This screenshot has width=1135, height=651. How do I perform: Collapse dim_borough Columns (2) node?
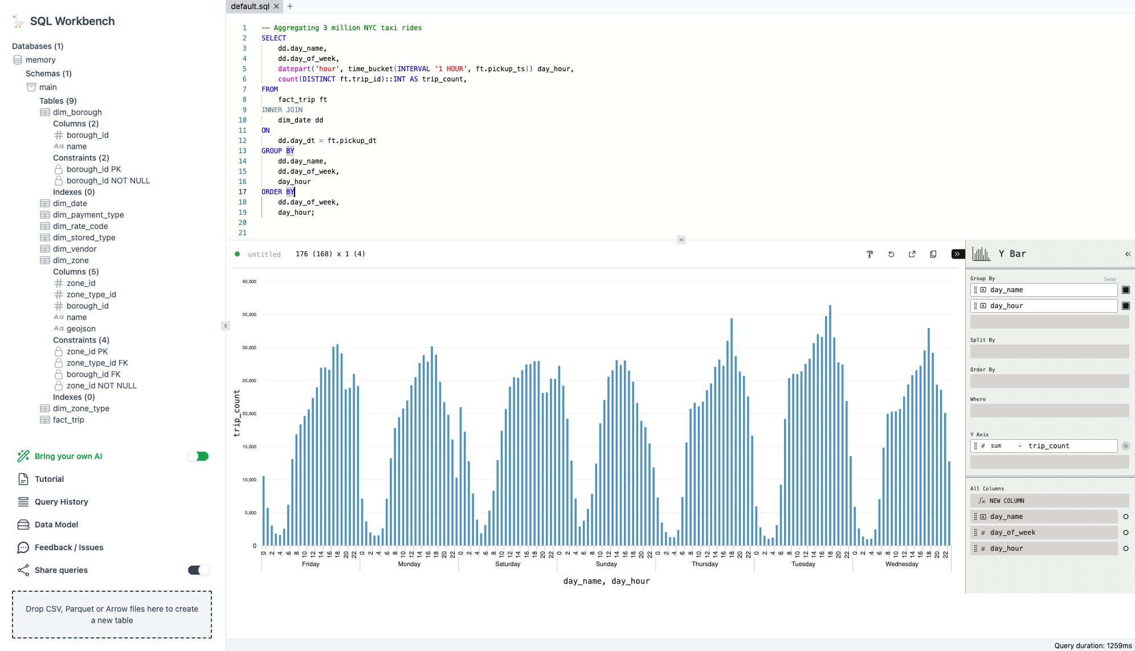point(76,124)
